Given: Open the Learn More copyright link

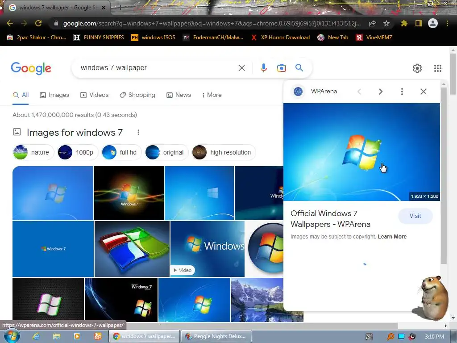Looking at the screenshot, I should pos(392,237).
